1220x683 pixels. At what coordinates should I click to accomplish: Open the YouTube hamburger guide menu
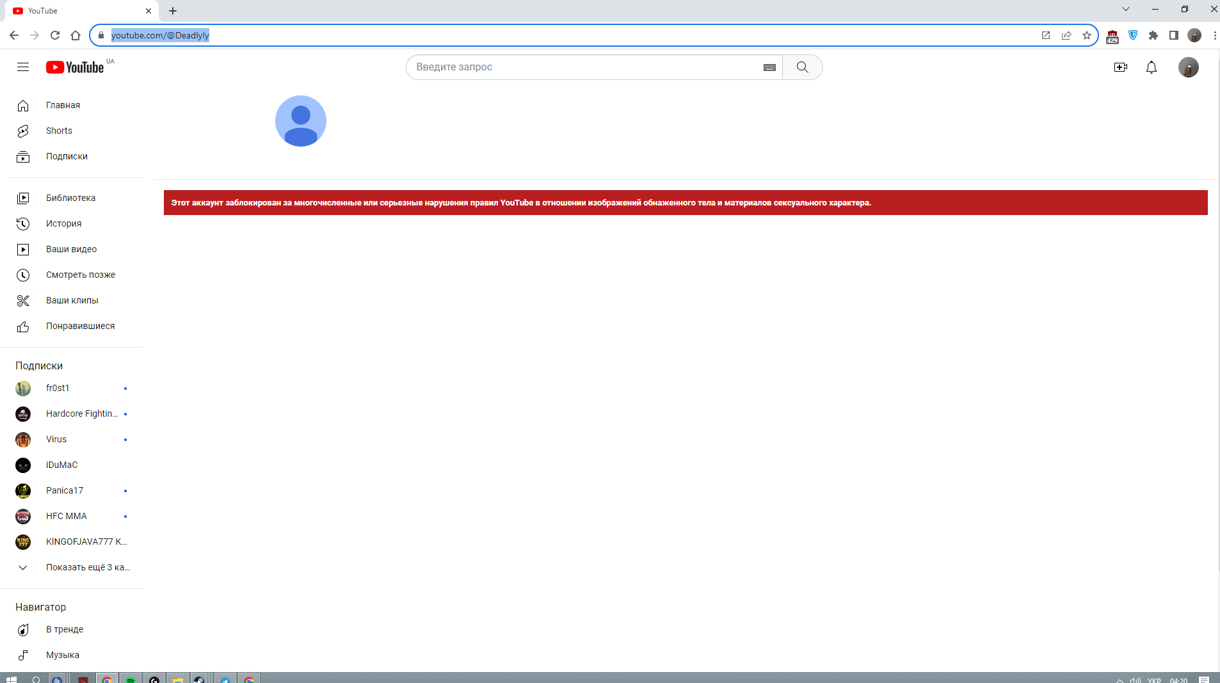[x=23, y=67]
